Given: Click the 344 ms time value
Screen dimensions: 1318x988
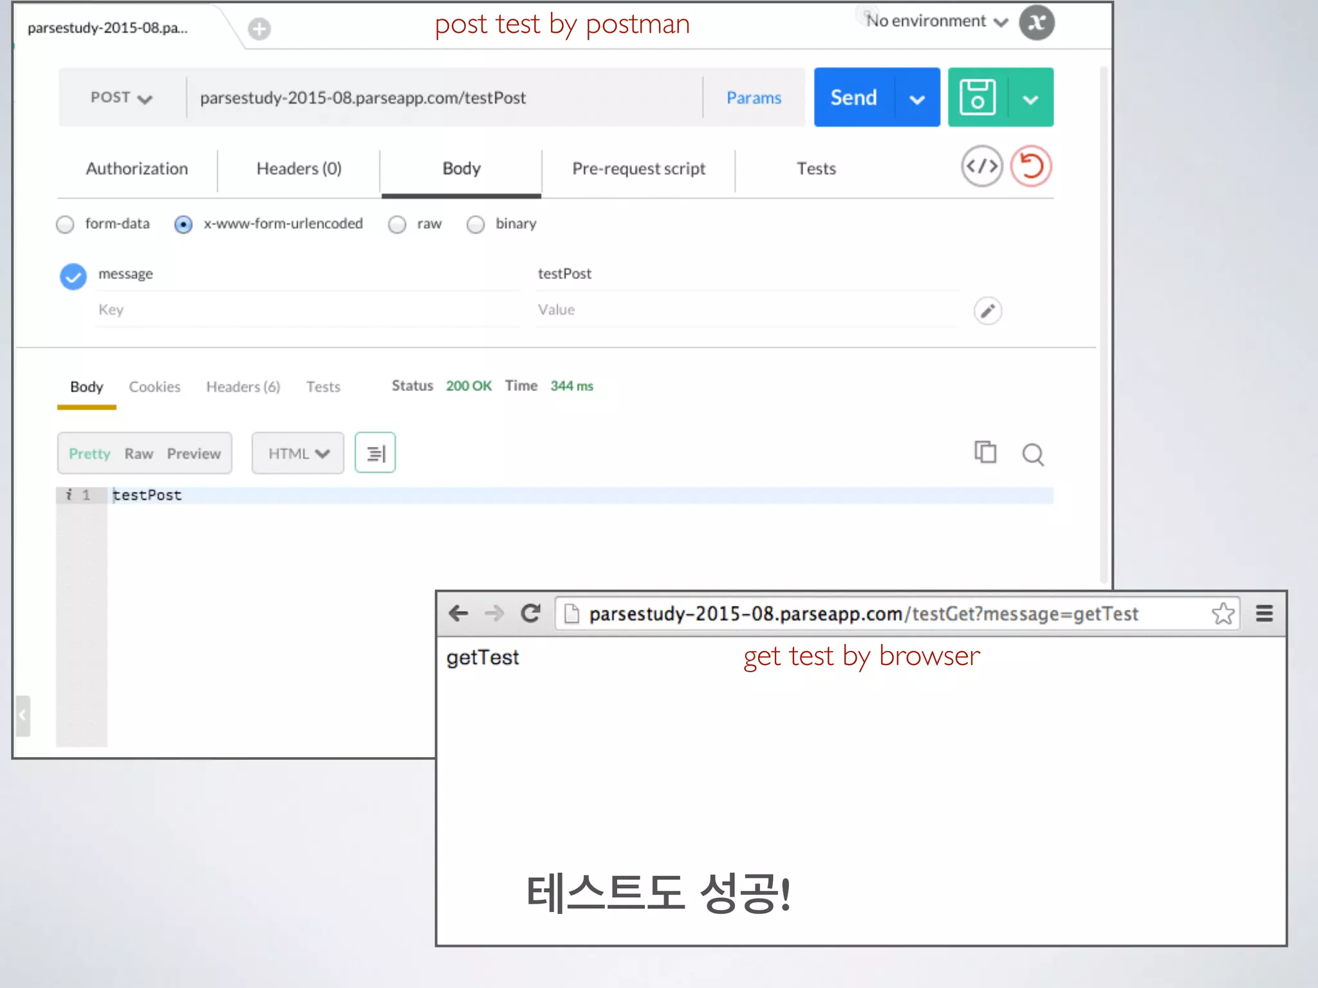Looking at the screenshot, I should coord(571,386).
